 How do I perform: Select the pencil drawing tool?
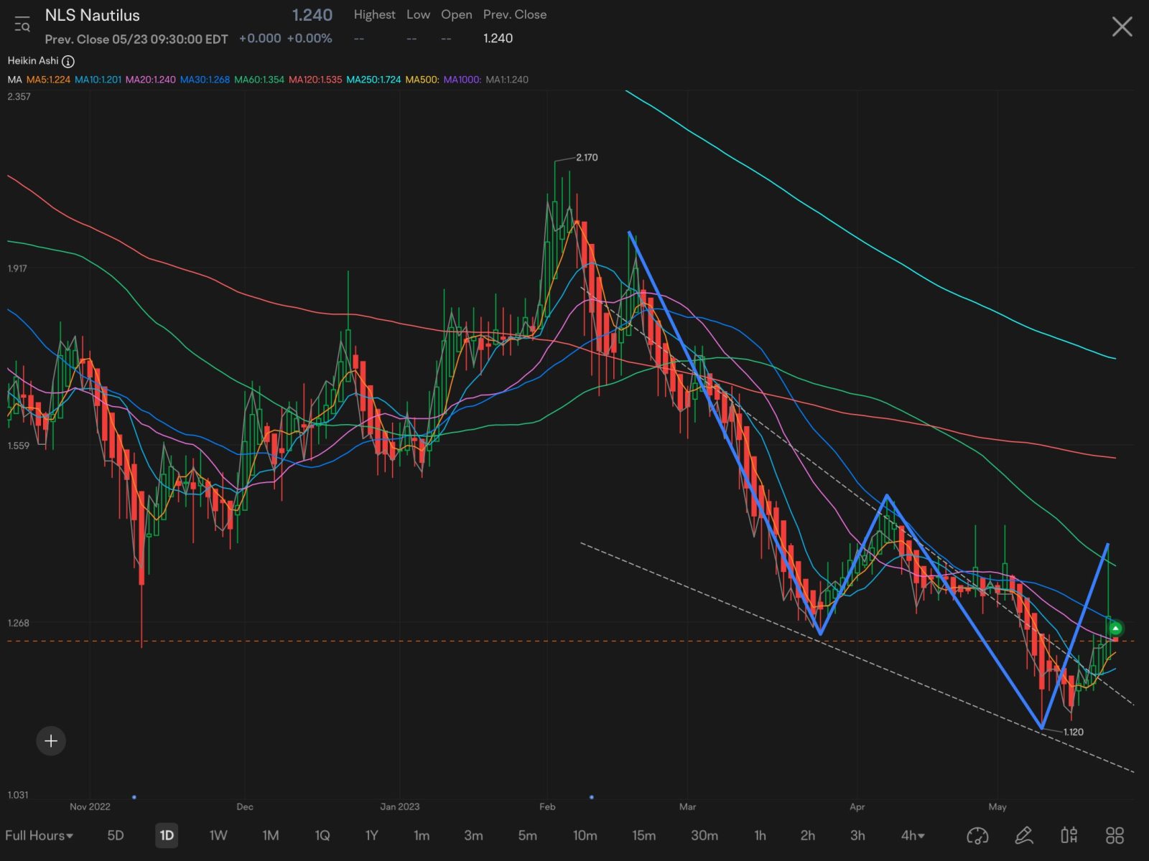[x=1023, y=835]
